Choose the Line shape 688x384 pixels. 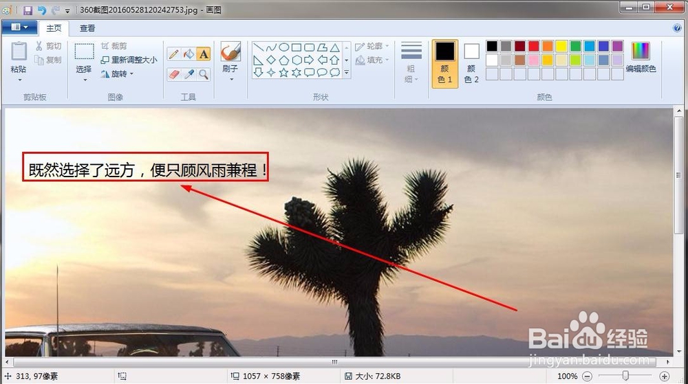point(259,47)
